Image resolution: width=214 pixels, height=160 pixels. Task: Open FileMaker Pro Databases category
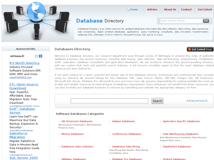click(x=127, y=159)
